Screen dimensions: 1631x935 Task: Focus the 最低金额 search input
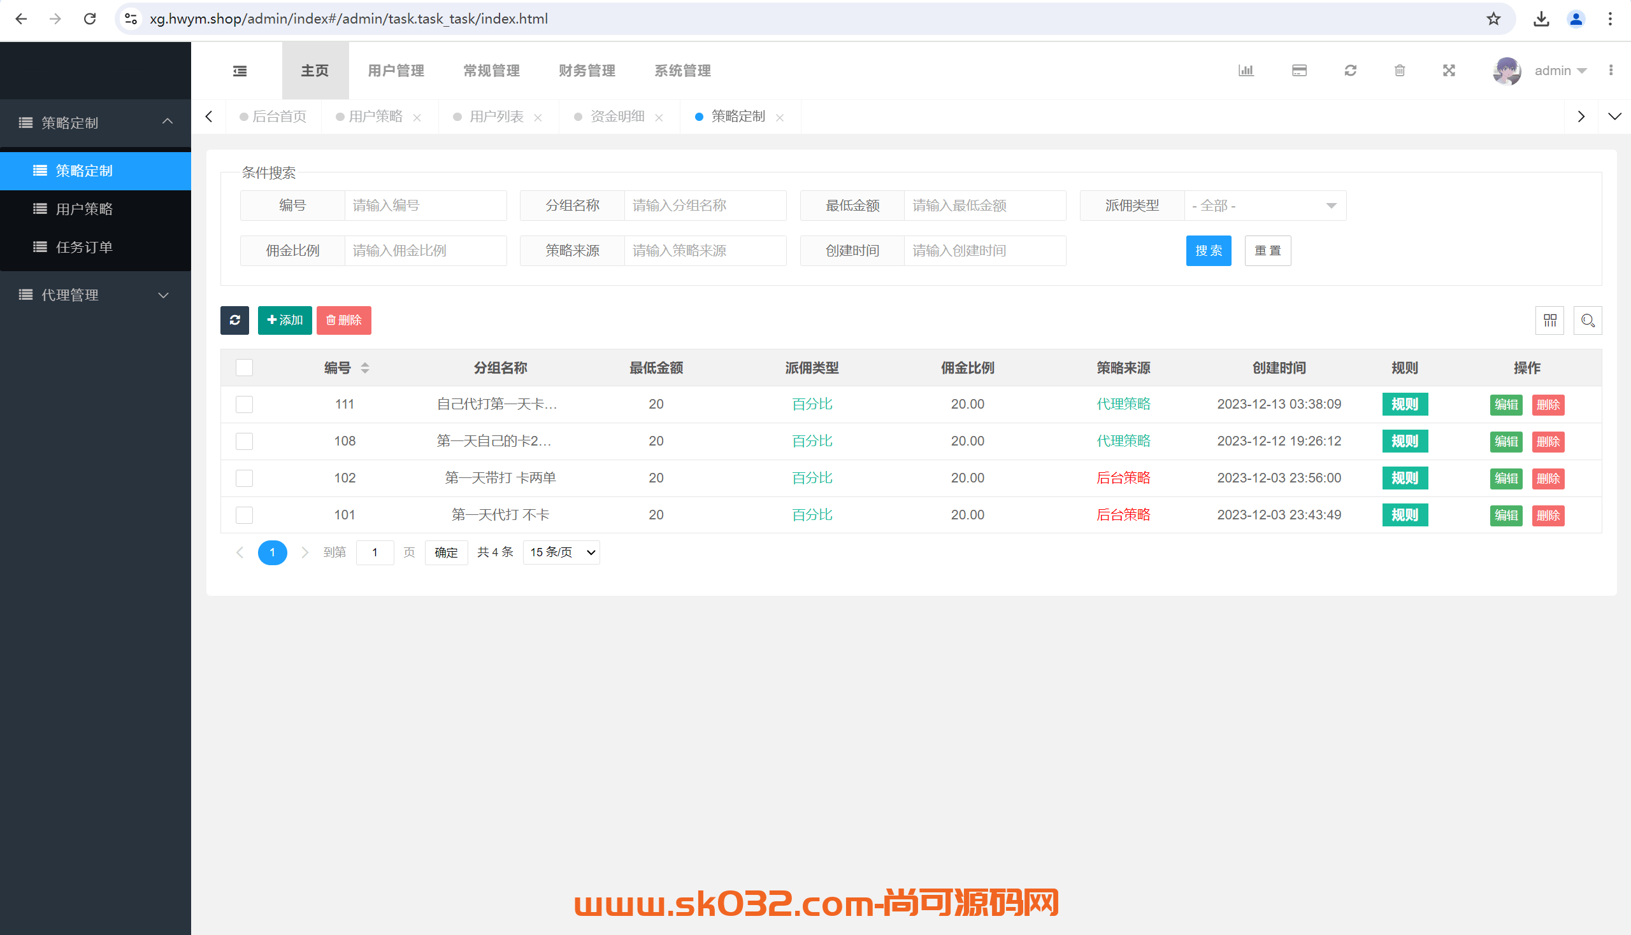[984, 206]
